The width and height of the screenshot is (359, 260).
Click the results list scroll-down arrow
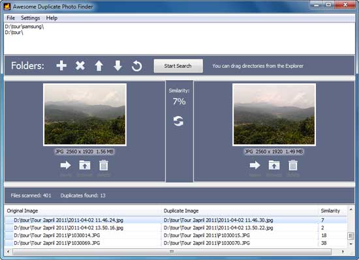351,244
